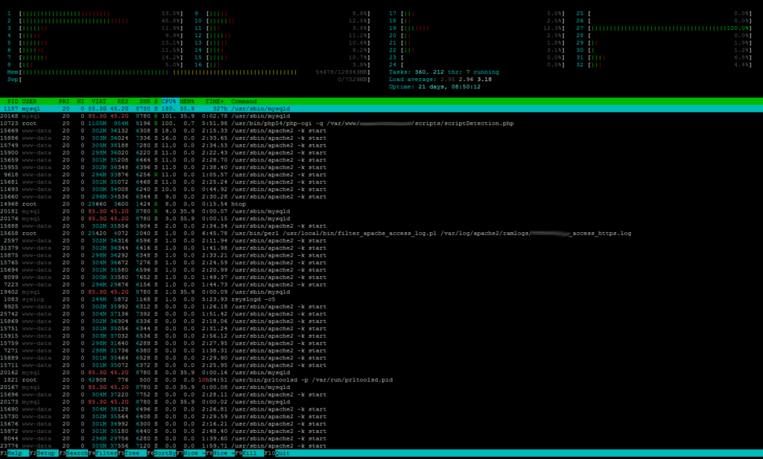Sort processes by the CPU% column
Image resolution: width=763 pixels, height=459 pixels.
pyautogui.click(x=169, y=100)
